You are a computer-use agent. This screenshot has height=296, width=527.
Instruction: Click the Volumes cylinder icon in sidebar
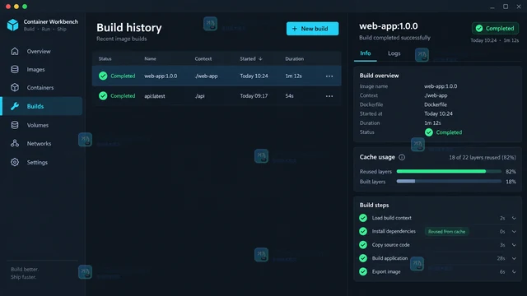(x=15, y=125)
